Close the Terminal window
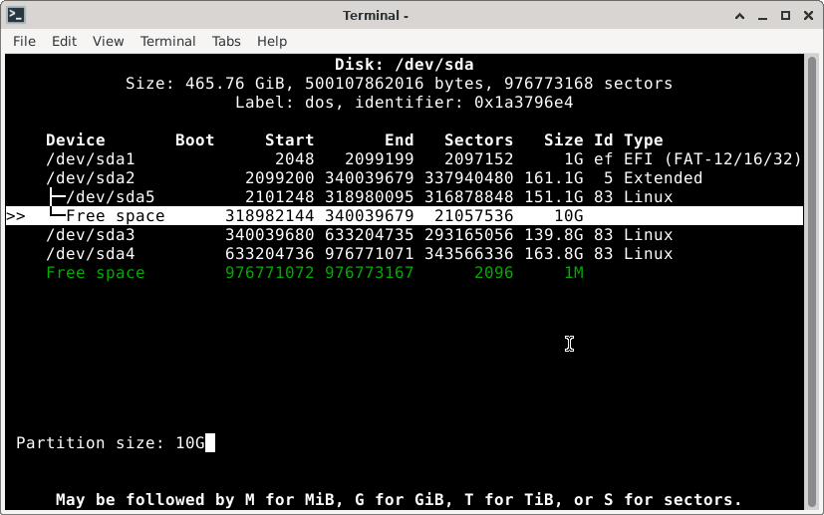Image resolution: width=824 pixels, height=515 pixels. pyautogui.click(x=806, y=15)
